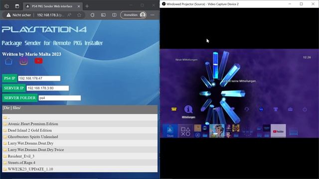Open the split screen icon in the Edge toolbar
The image size is (319, 179).
114,15
